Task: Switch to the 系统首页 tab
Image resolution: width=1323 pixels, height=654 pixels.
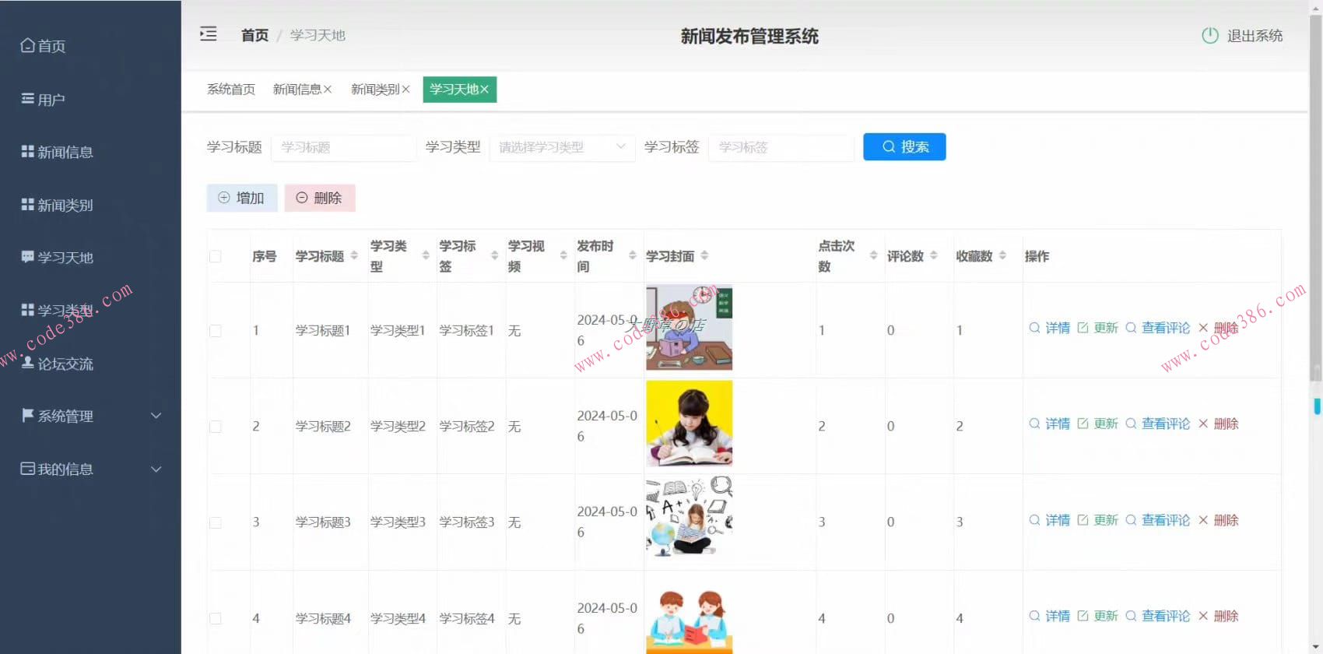Action: [x=231, y=90]
